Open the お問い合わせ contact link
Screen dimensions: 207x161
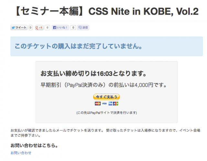click(21, 153)
